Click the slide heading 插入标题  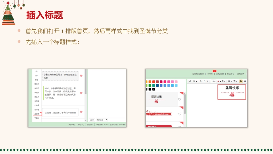[45, 15]
